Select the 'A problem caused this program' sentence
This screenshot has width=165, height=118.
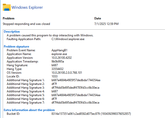[50, 35]
